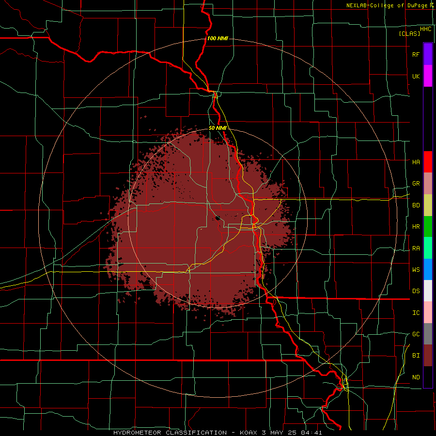This screenshot has height=436, width=436.
Task: Click the black ND legend swatch
Action: (x=428, y=377)
